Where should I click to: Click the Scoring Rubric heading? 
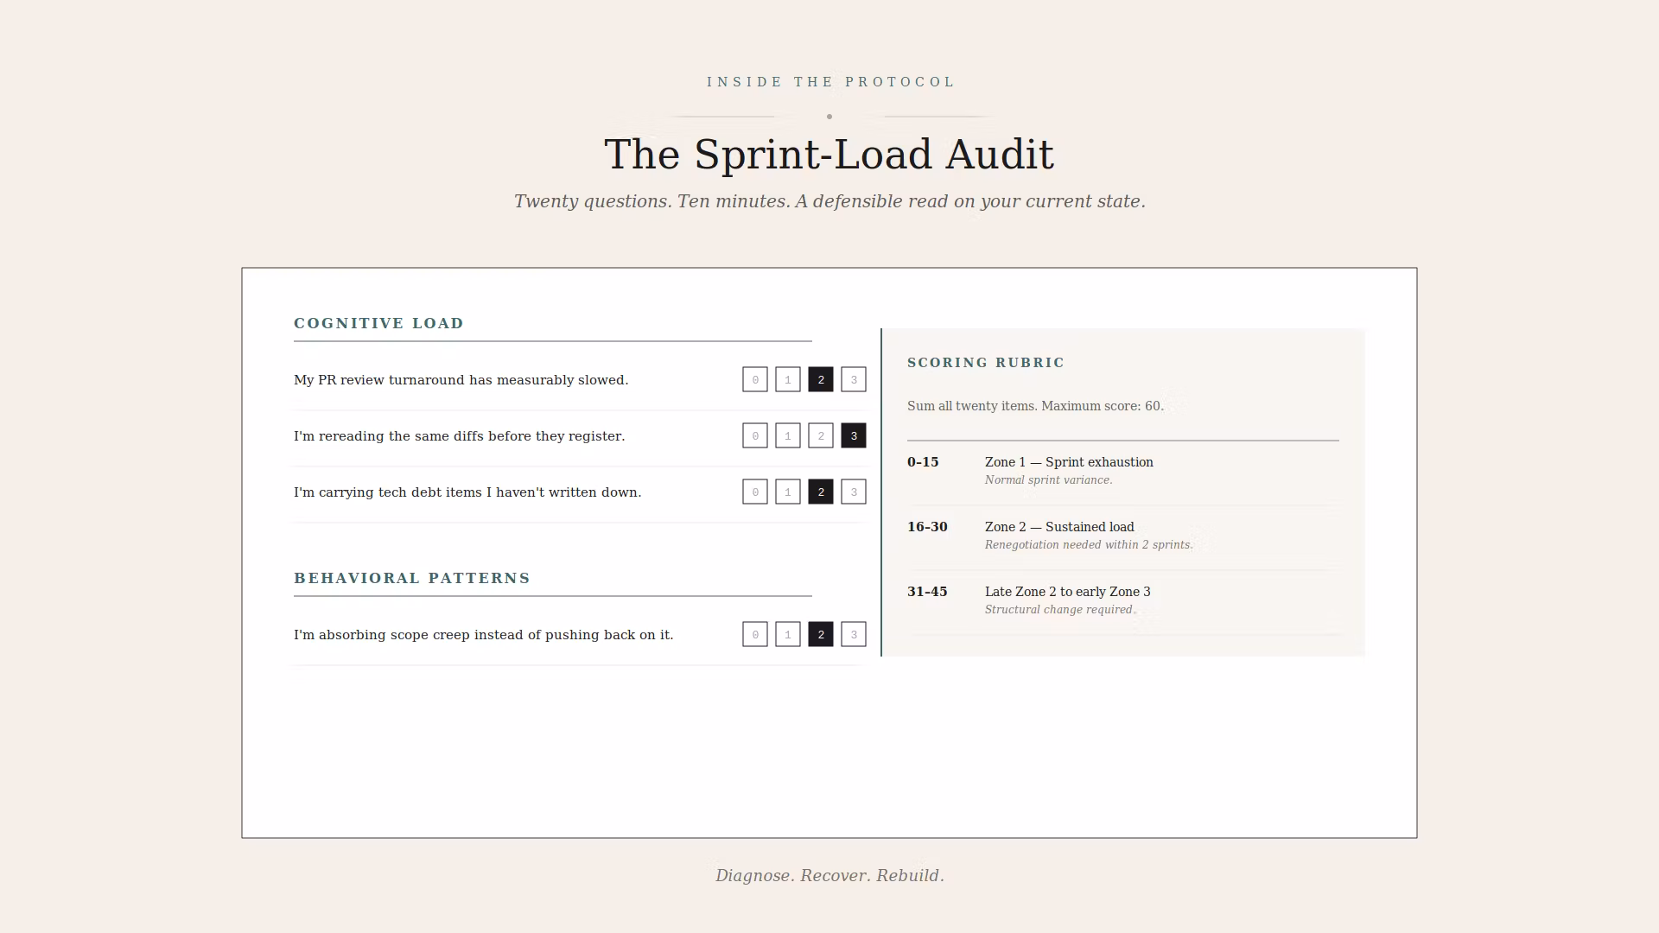tap(986, 363)
